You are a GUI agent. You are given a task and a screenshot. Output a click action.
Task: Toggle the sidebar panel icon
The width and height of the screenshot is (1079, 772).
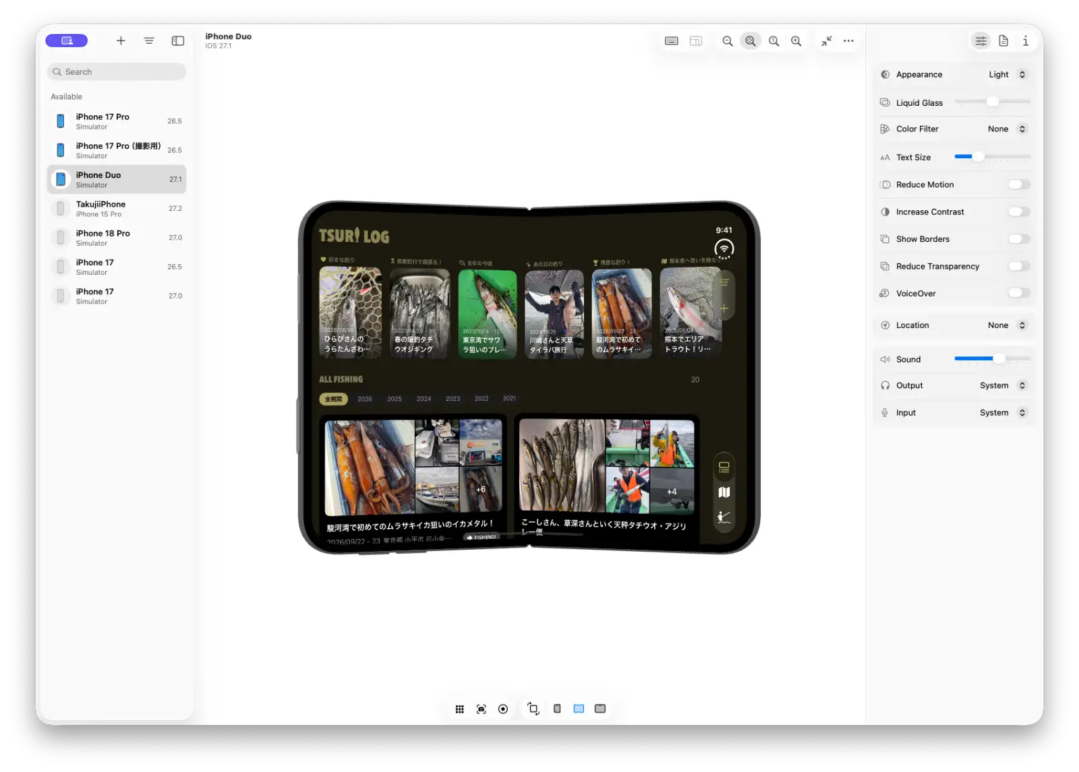pos(178,41)
